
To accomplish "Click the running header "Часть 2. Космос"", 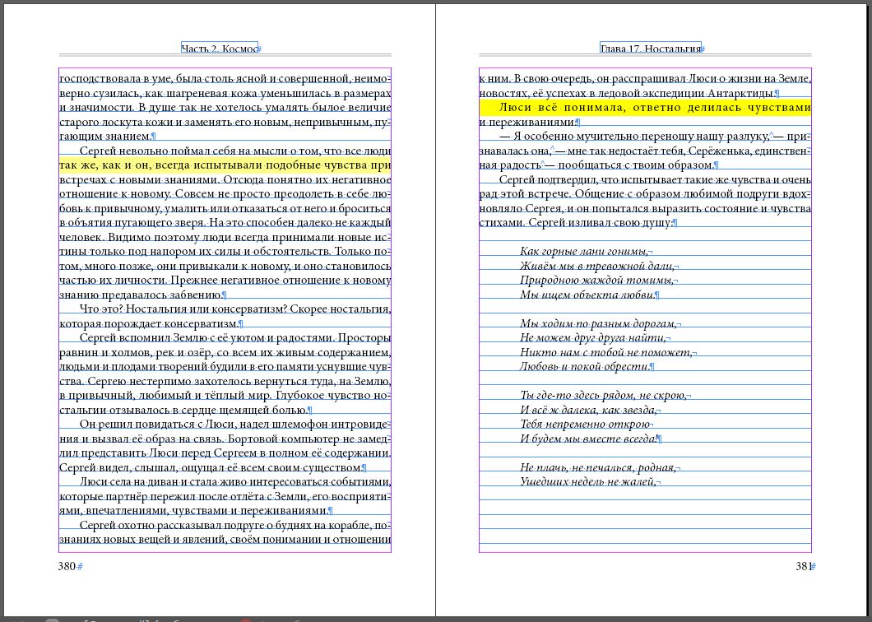I will 220,49.
